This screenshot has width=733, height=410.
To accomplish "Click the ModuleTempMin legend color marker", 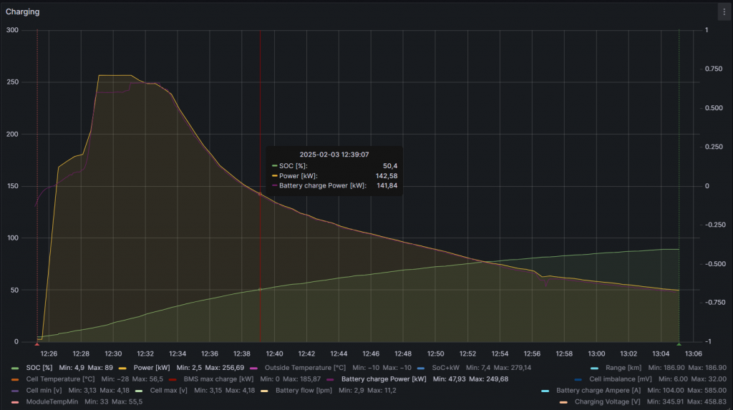I will (16, 402).
